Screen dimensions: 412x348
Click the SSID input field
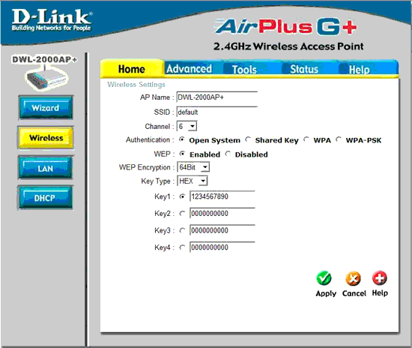217,112
